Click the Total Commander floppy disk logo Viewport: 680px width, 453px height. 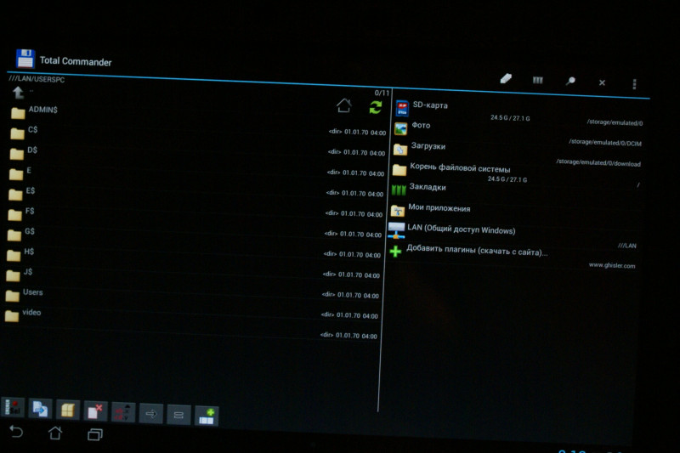click(25, 59)
